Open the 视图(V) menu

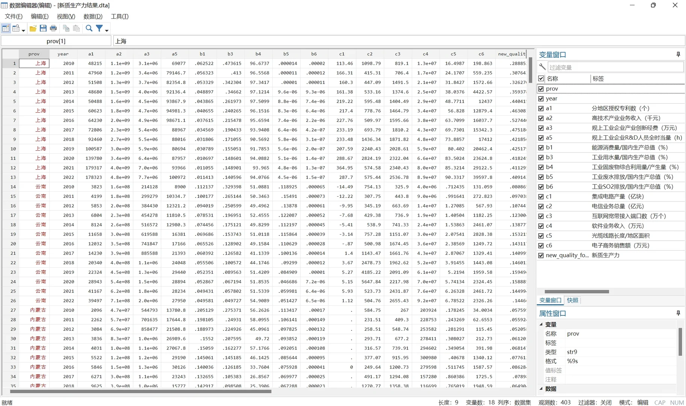(x=66, y=17)
